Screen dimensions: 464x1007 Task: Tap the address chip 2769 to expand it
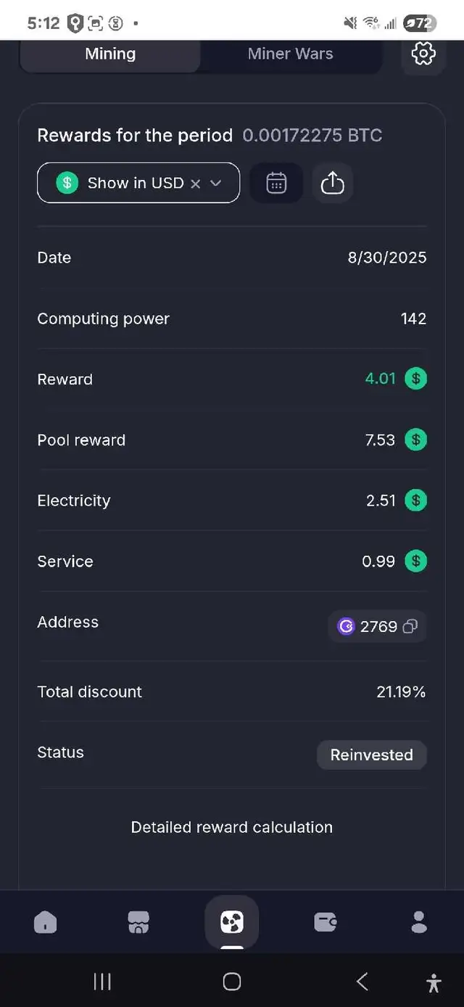pos(379,626)
